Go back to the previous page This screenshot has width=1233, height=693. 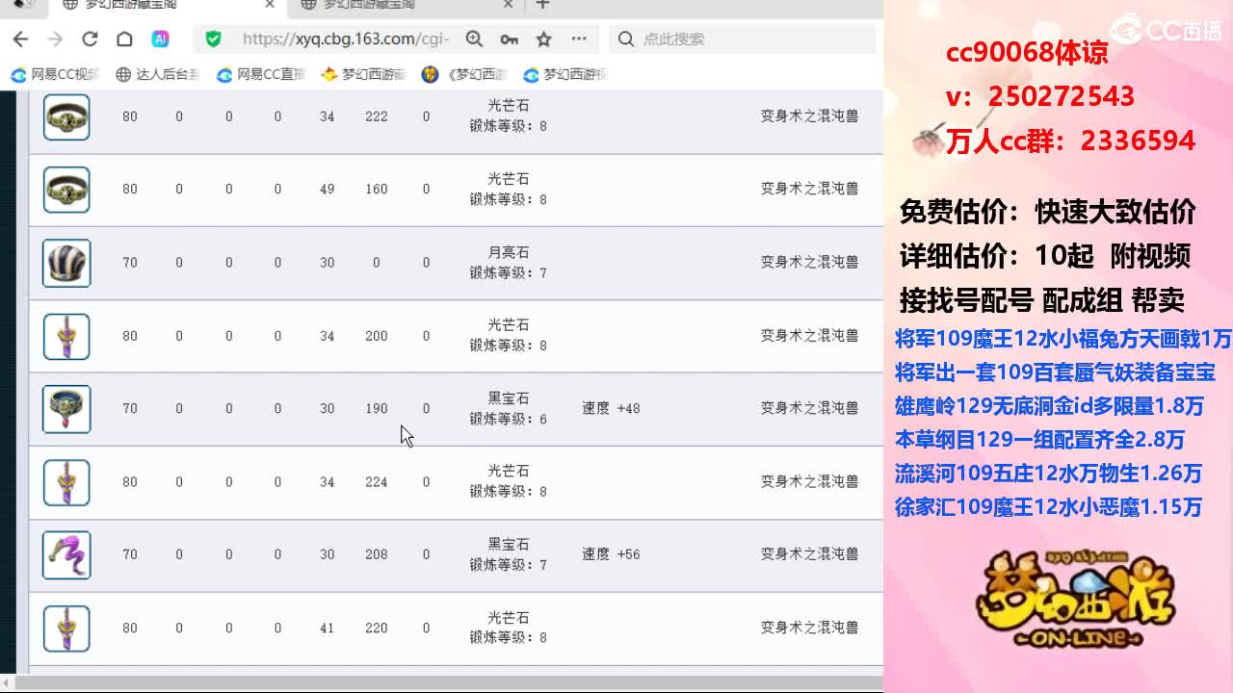[20, 38]
